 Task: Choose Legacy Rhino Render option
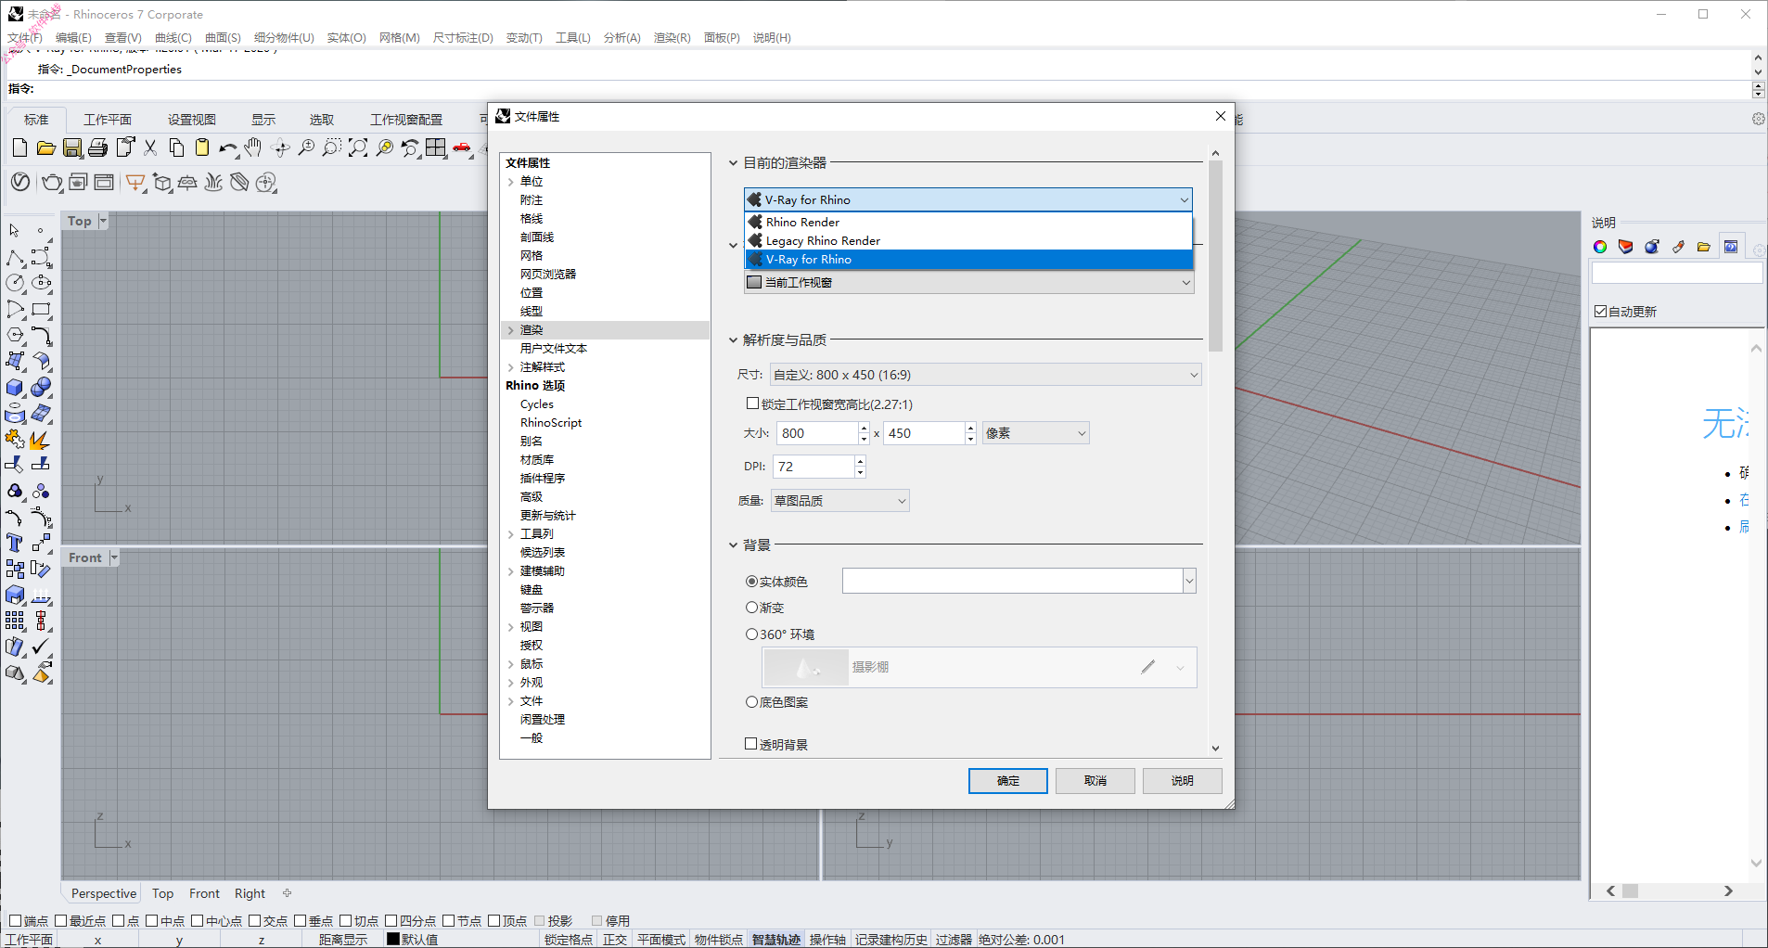[968, 241]
